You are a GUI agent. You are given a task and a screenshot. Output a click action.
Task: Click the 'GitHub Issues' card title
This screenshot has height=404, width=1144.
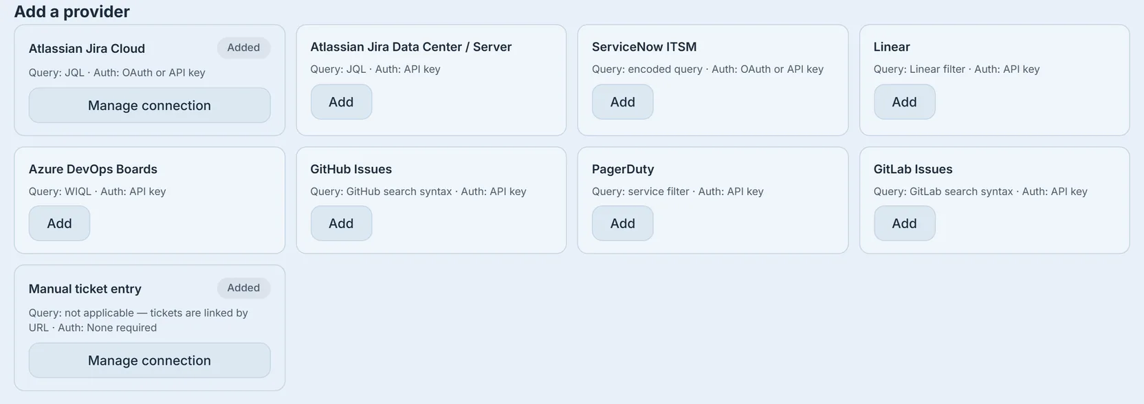coord(351,169)
